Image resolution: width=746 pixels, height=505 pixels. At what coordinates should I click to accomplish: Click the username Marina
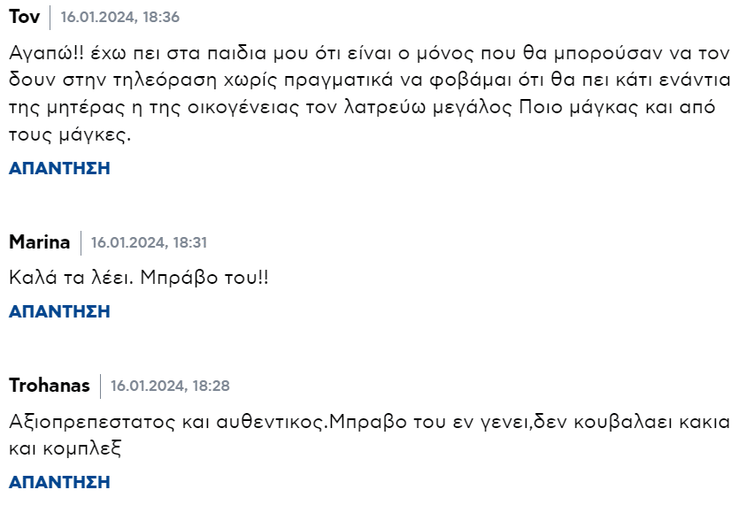point(40,242)
